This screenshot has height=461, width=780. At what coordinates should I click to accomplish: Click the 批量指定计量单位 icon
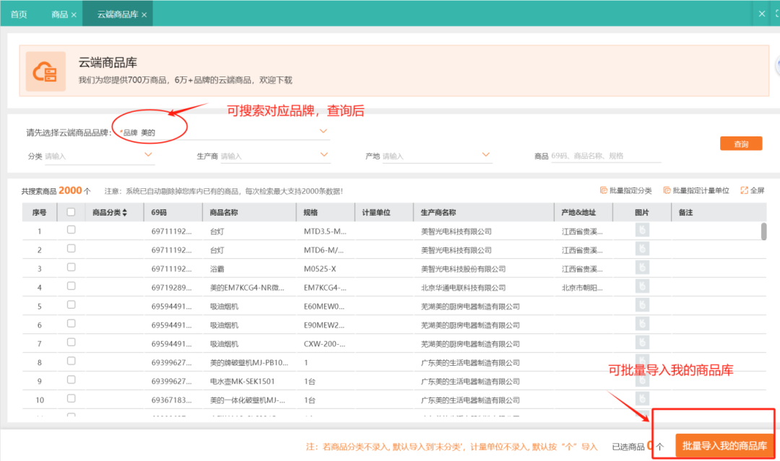(x=667, y=190)
